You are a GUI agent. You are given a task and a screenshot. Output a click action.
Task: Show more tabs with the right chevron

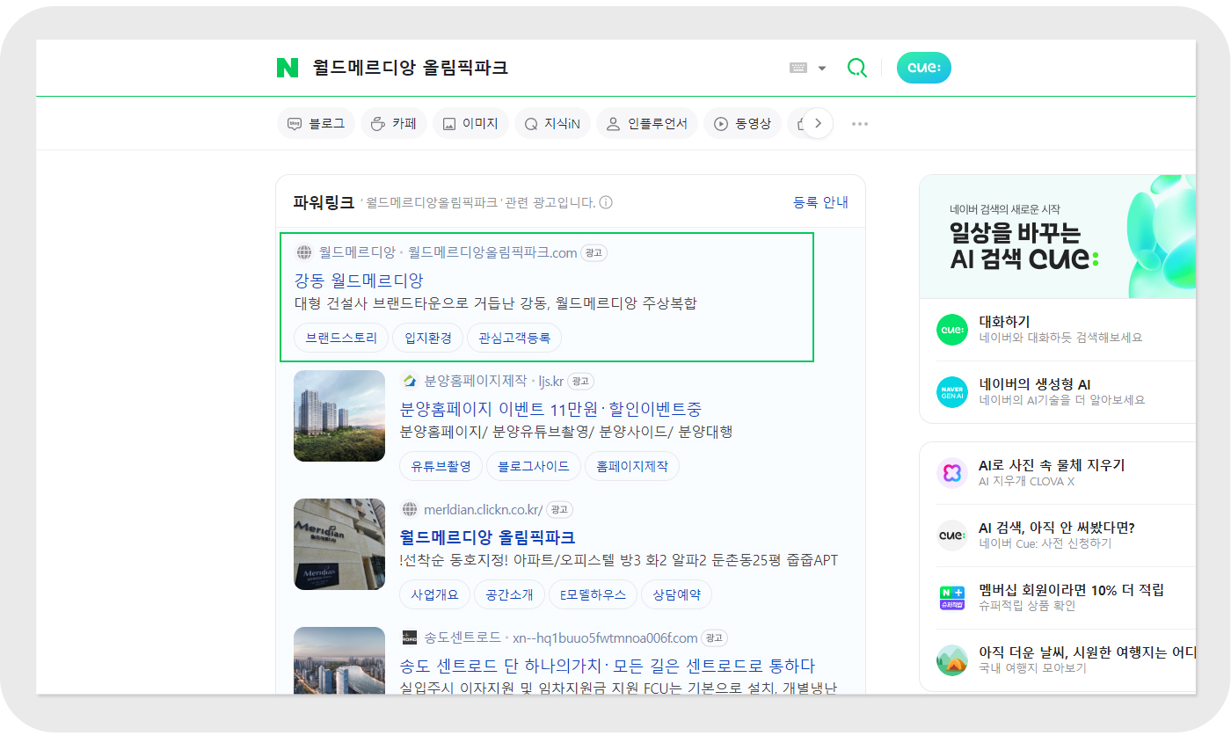[818, 124]
